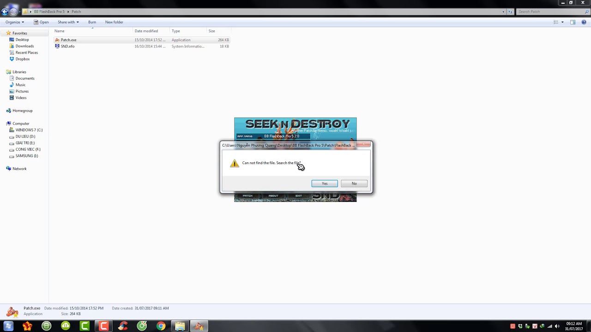591x332 pixels.
Task: Open Homegroup in the navigation pane
Action: pyautogui.click(x=22, y=111)
